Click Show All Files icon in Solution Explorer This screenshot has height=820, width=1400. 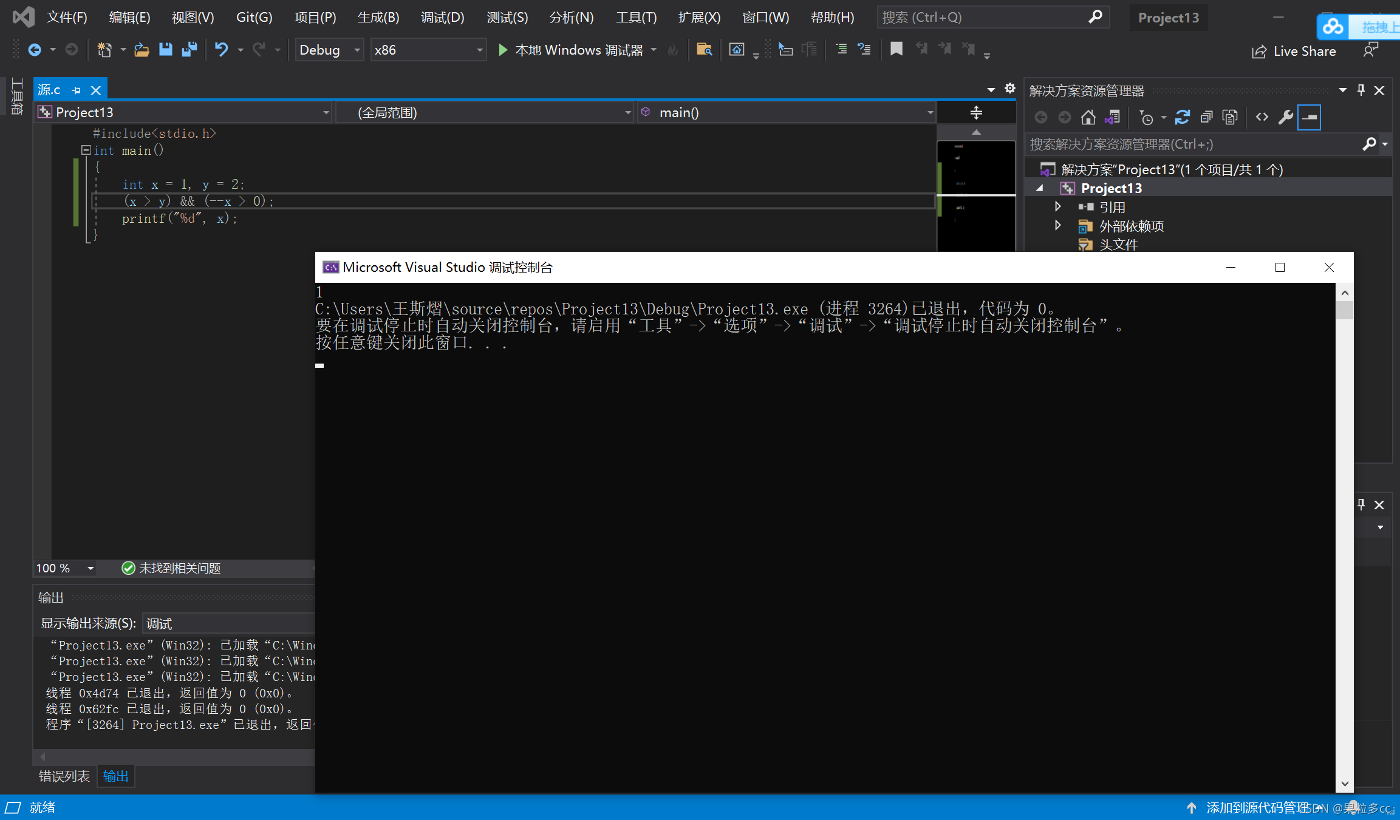click(1230, 117)
